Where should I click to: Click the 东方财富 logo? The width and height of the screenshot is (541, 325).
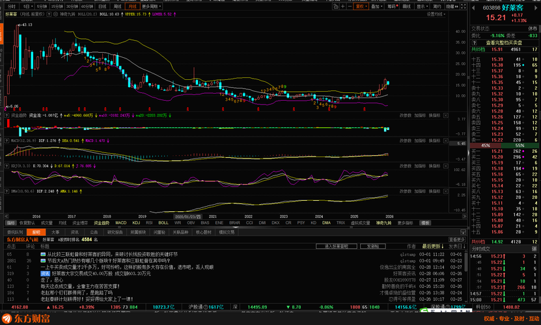click(26, 318)
